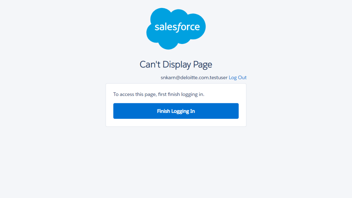This screenshot has width=352, height=198.
Task: Sign out using the Log Out link
Action: [237, 78]
